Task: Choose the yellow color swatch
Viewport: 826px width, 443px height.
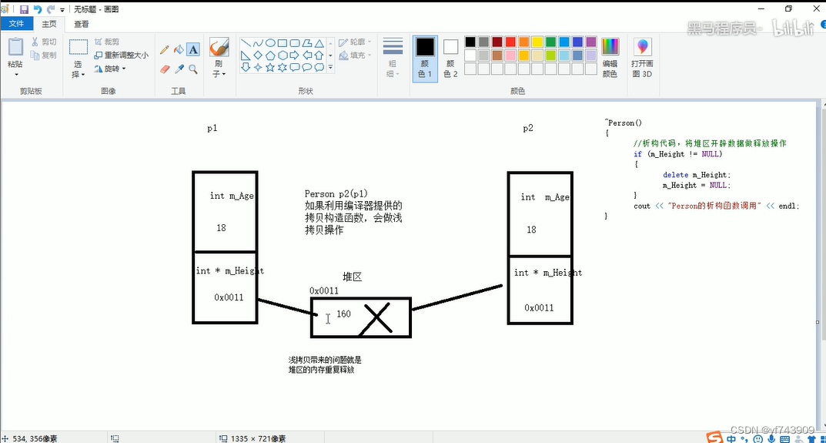Action: pyautogui.click(x=537, y=42)
